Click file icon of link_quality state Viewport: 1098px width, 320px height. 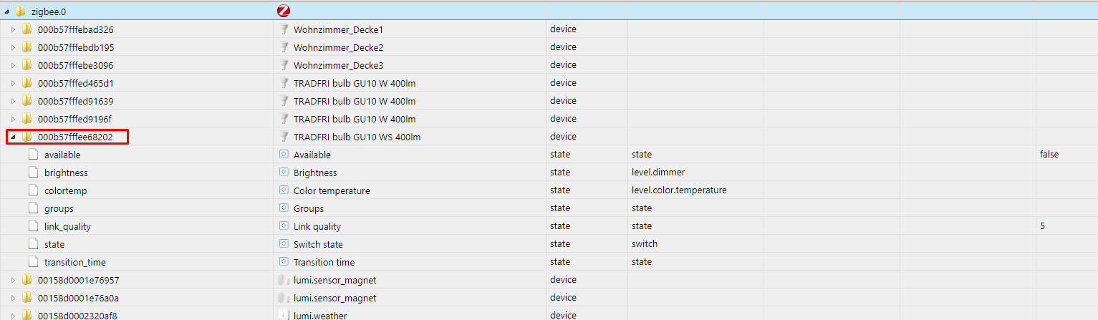(x=33, y=226)
